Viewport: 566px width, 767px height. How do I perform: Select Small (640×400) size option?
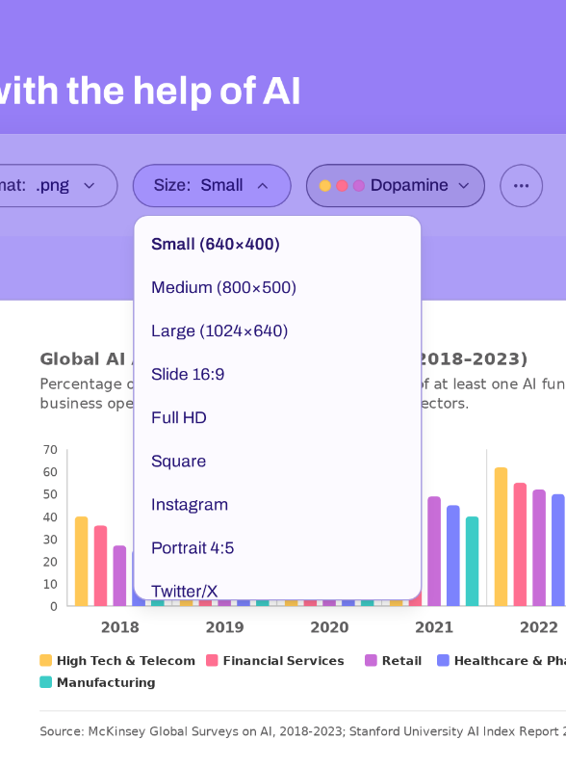coord(277,244)
